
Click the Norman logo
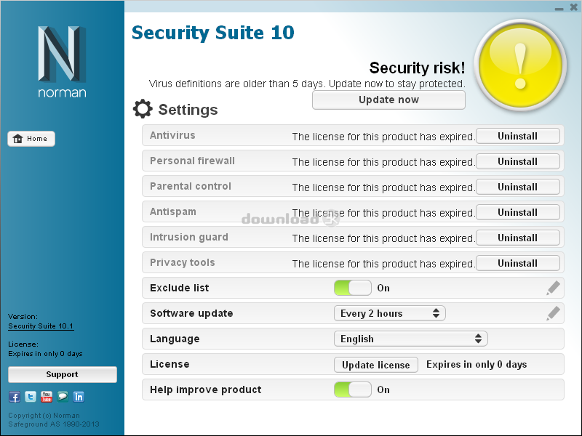pos(62,61)
